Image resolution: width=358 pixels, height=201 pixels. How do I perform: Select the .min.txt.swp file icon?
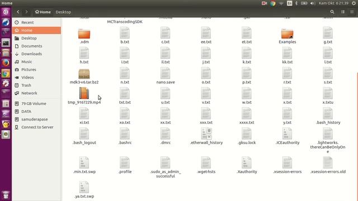84,162
